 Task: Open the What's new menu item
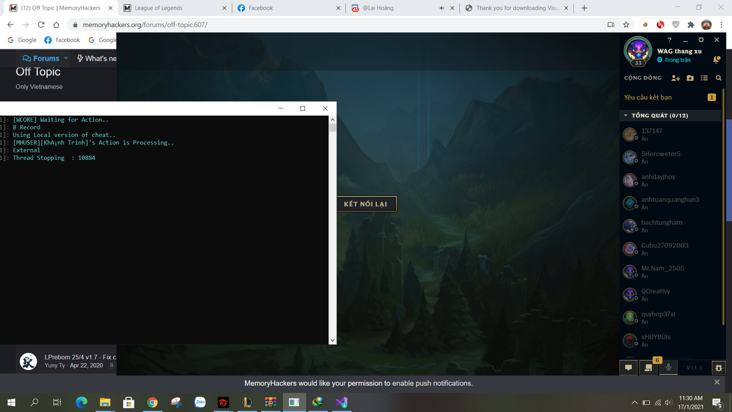click(97, 58)
